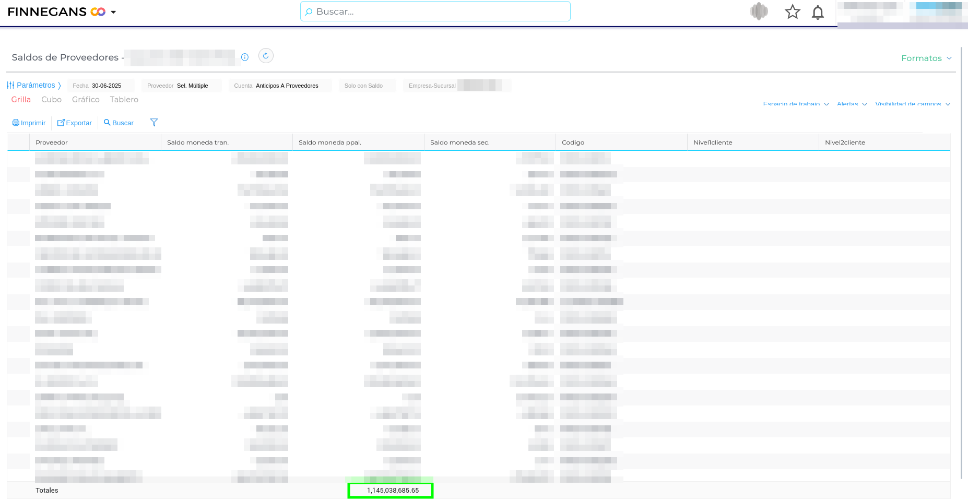This screenshot has height=501, width=968.
Task: Click the info icon beside report title
Action: [x=245, y=57]
